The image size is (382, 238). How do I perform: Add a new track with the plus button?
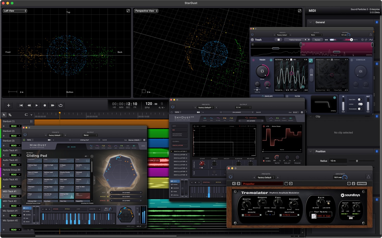pyautogui.click(x=8, y=105)
